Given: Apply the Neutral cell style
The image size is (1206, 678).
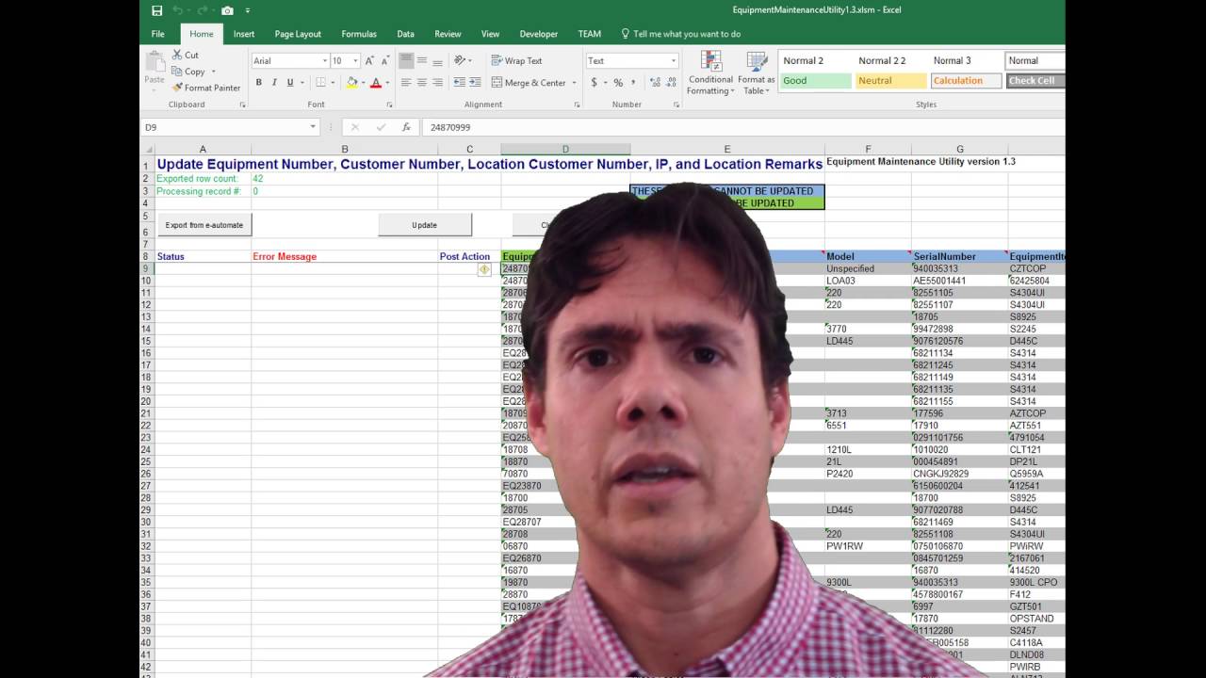Looking at the screenshot, I should pyautogui.click(x=891, y=81).
